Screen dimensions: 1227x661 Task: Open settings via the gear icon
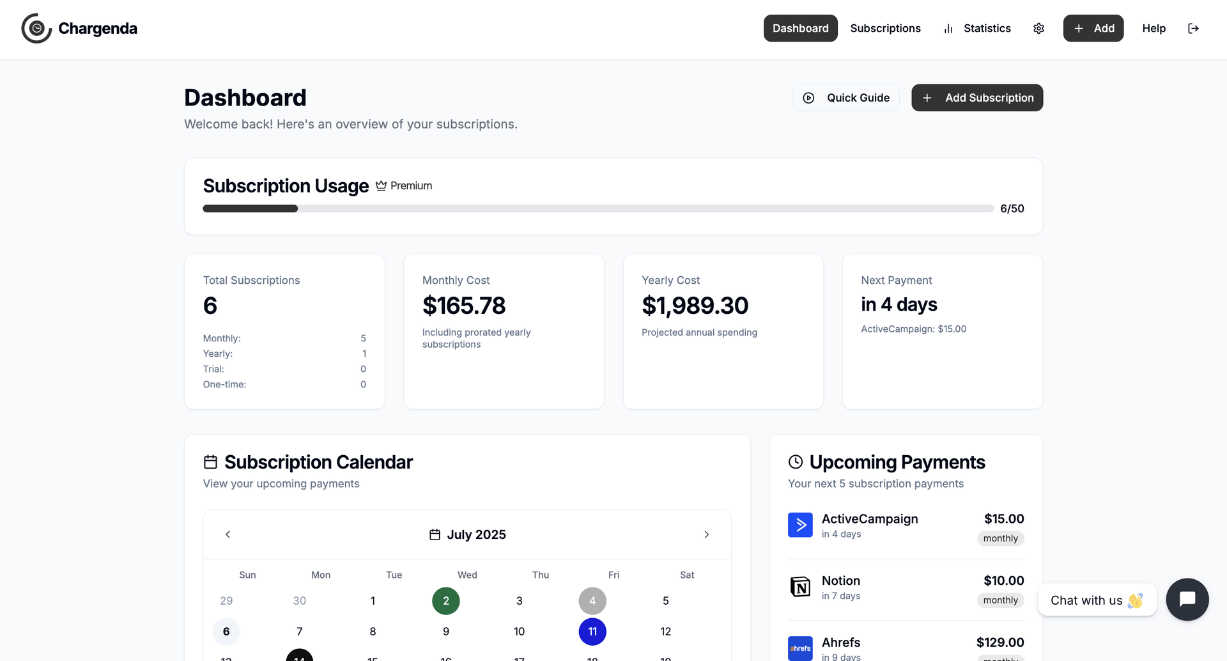point(1038,28)
